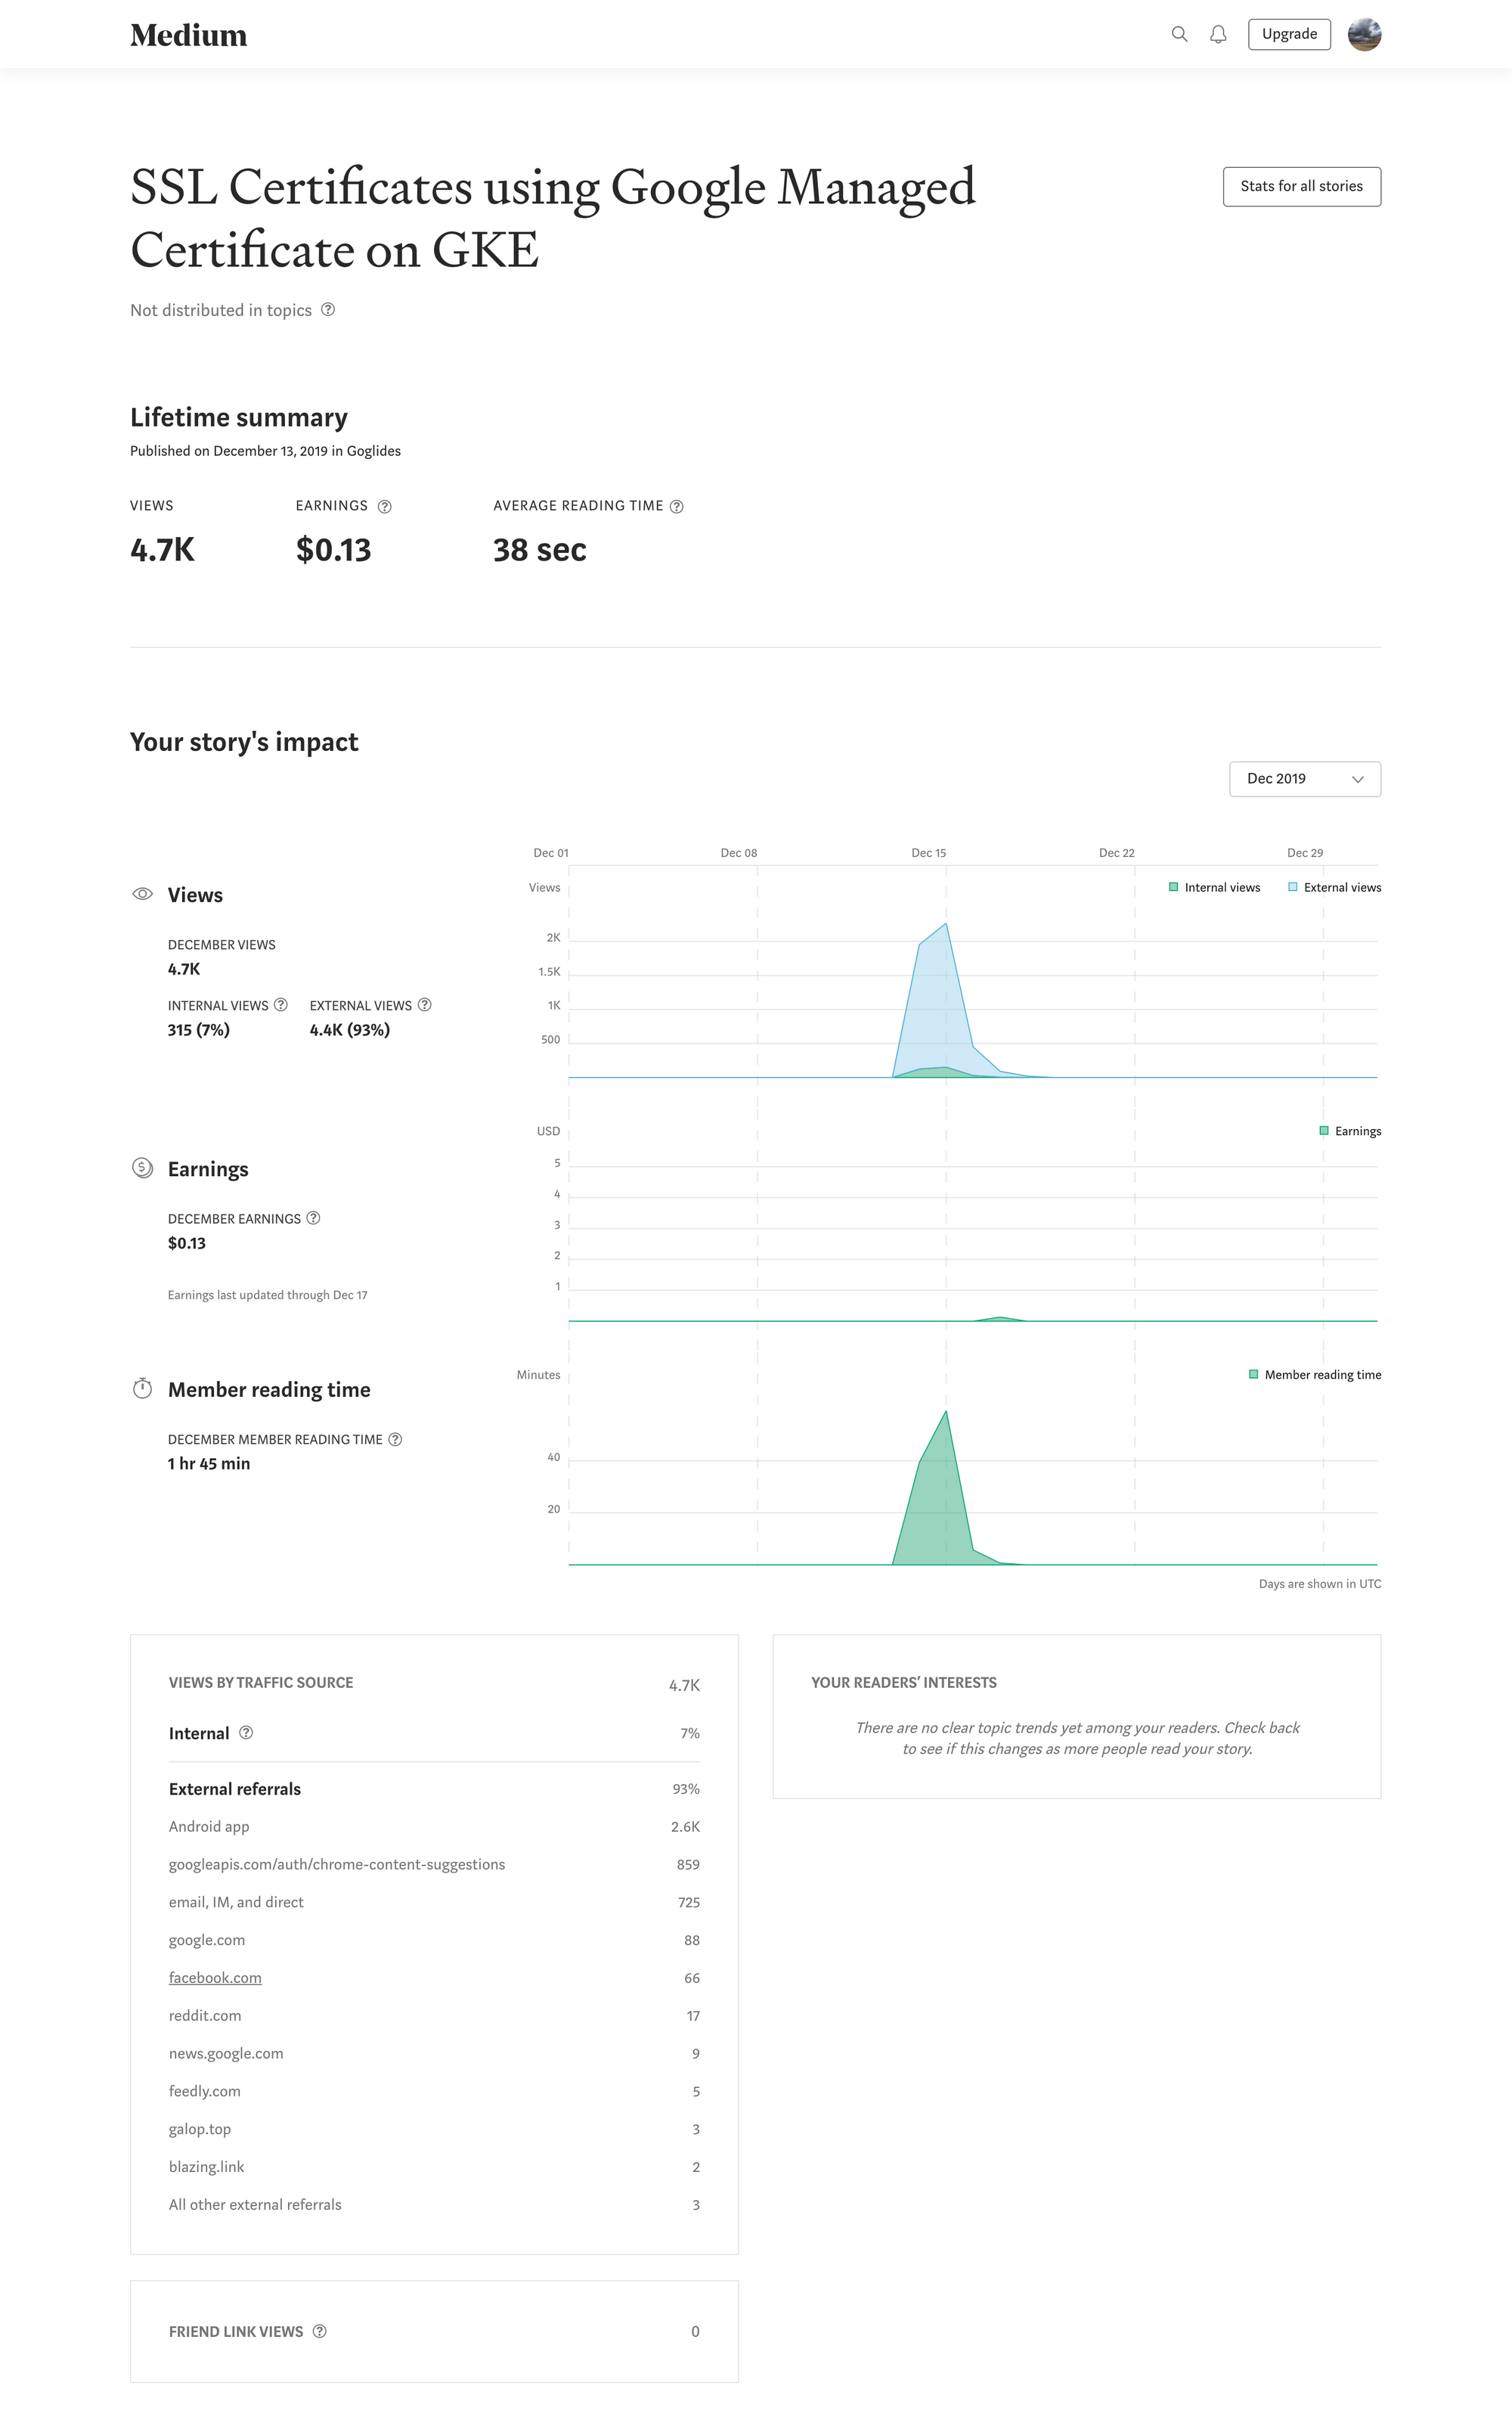Toggle External views legend item
Image resolution: width=1512 pixels, height=2417 pixels.
point(1335,887)
